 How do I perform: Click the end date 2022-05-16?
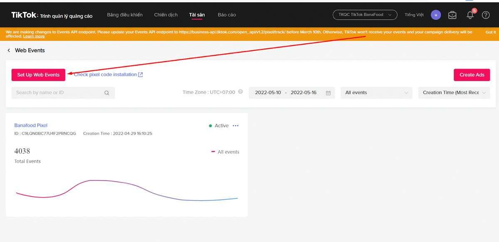[x=304, y=93]
